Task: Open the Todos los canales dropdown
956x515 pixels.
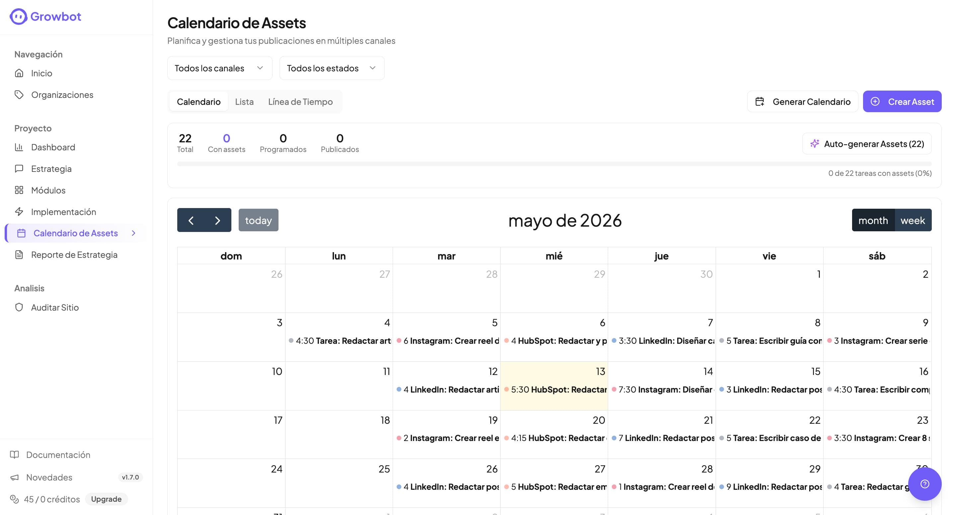Action: coord(220,68)
